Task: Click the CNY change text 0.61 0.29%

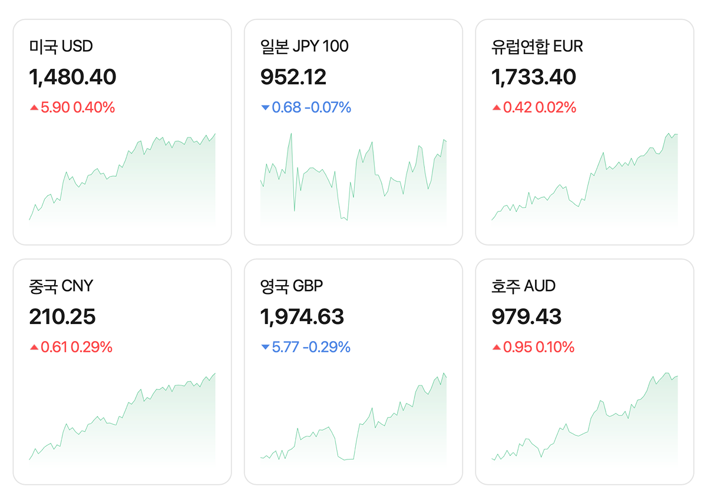Action: [77, 348]
